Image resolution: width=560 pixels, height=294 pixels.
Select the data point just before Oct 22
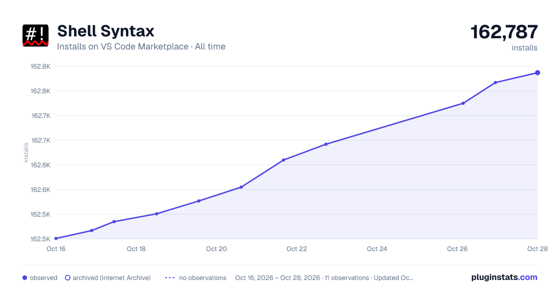283,160
